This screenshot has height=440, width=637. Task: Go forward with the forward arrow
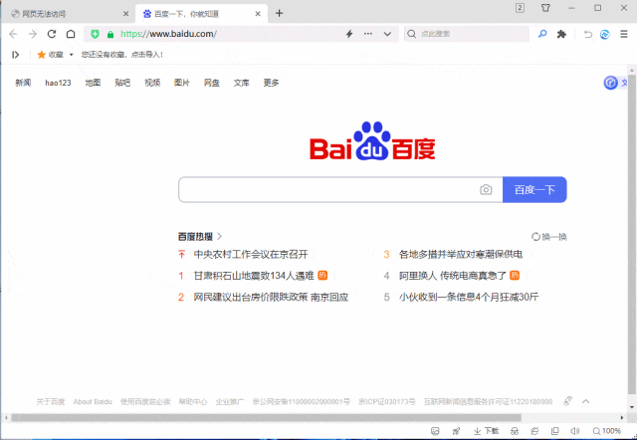tap(33, 34)
